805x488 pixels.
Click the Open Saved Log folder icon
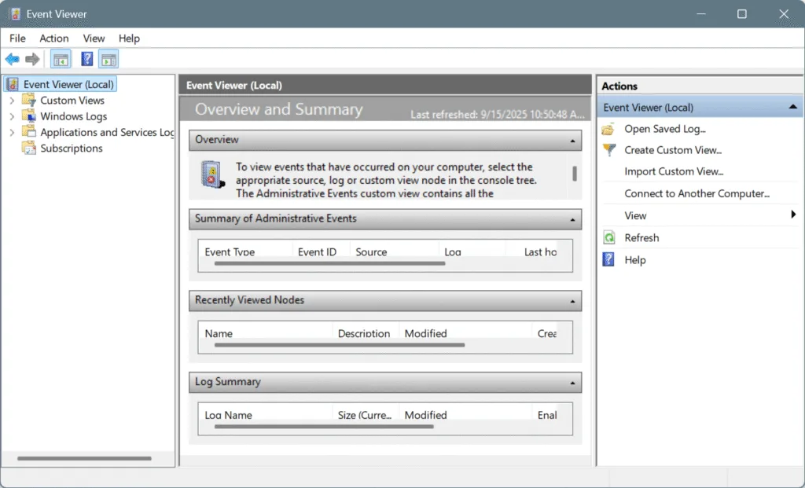tap(608, 129)
